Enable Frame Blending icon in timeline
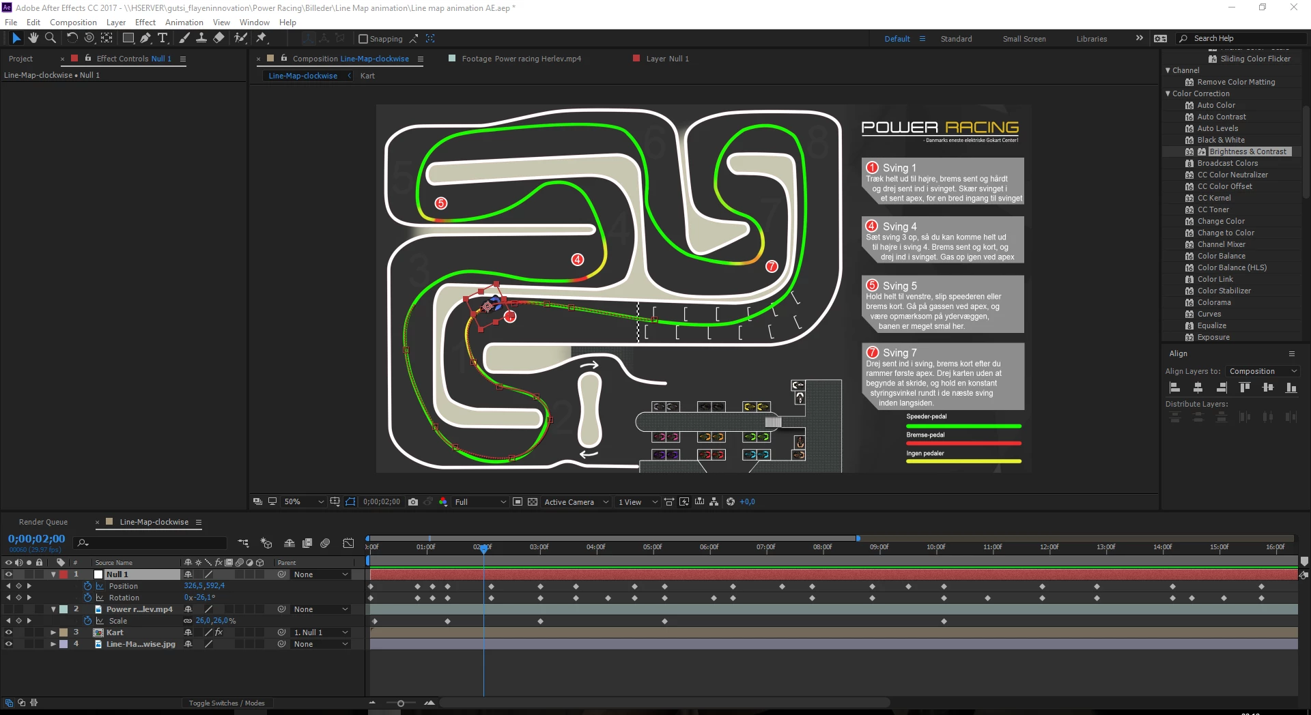 click(x=307, y=543)
